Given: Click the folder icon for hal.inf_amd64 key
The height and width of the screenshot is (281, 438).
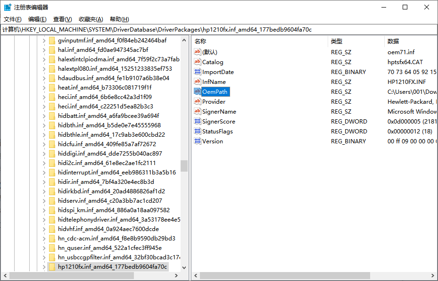Looking at the screenshot, I should 52,50.
